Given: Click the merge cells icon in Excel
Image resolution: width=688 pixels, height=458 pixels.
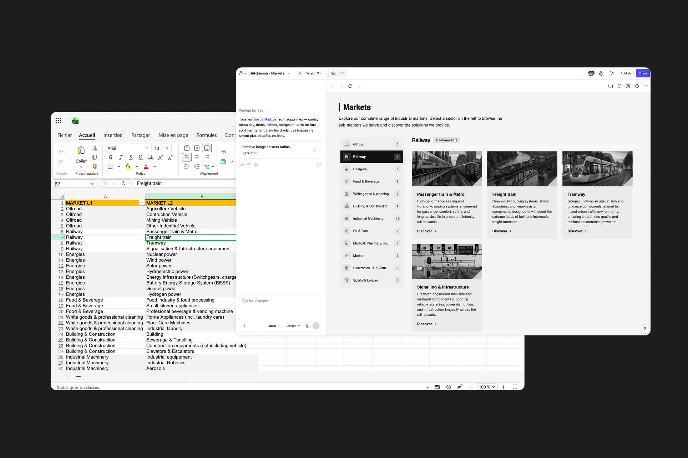Looking at the screenshot, I should (x=223, y=162).
